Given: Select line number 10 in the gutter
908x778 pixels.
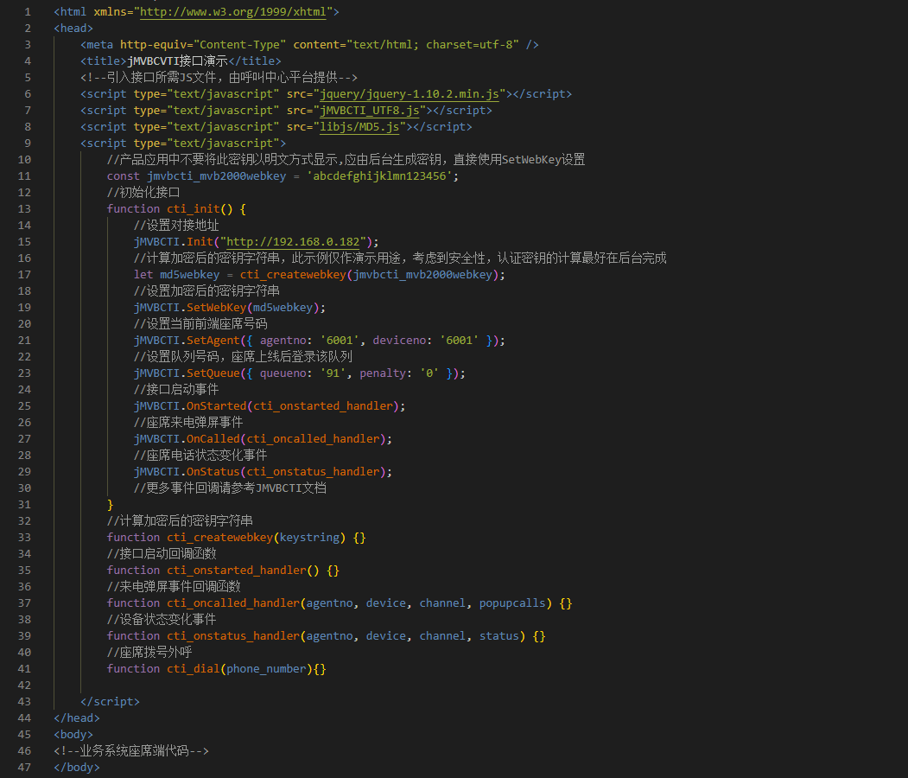Looking at the screenshot, I should pos(24,159).
